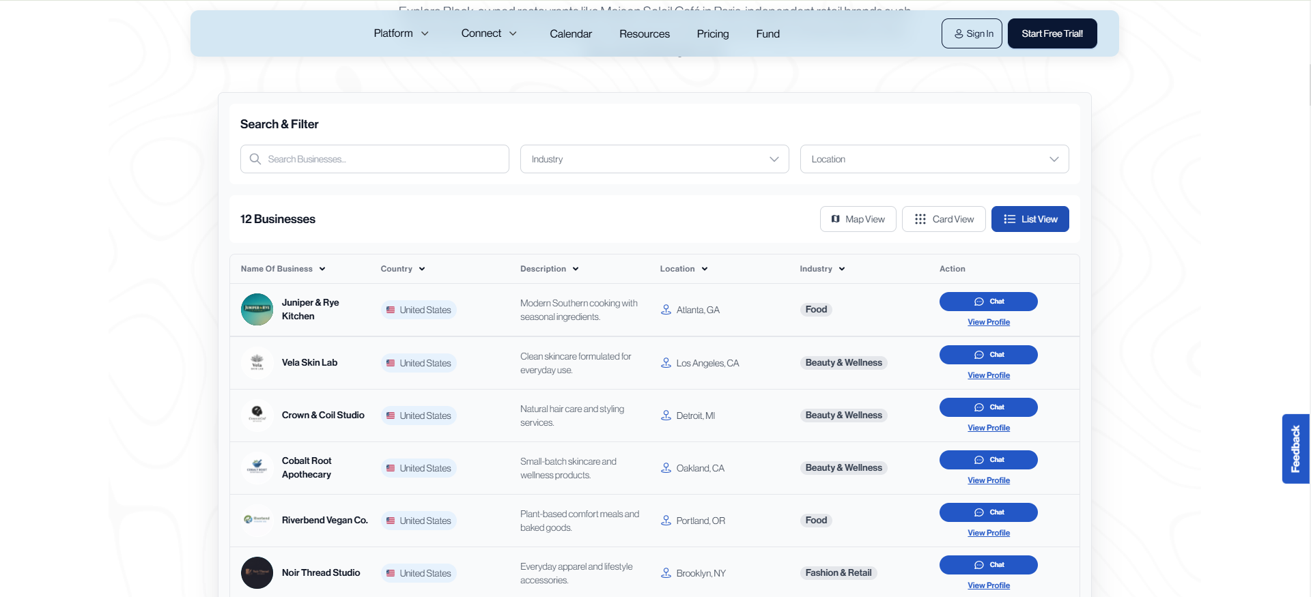The image size is (1311, 597).
Task: Chat with Noir Thread Studio
Action: click(x=988, y=565)
